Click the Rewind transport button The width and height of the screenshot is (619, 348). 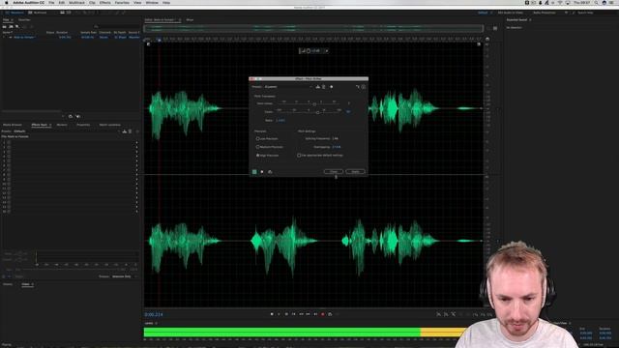(x=301, y=314)
